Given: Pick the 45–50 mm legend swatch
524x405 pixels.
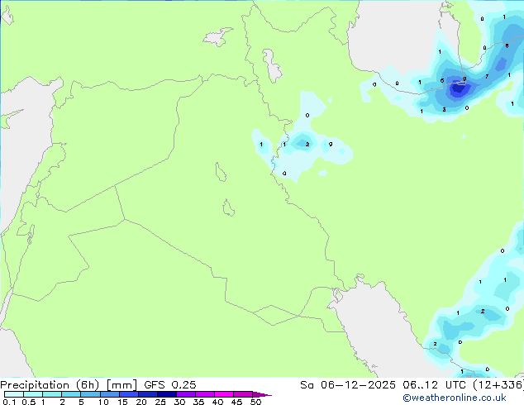Looking at the screenshot, I should 243,394.
